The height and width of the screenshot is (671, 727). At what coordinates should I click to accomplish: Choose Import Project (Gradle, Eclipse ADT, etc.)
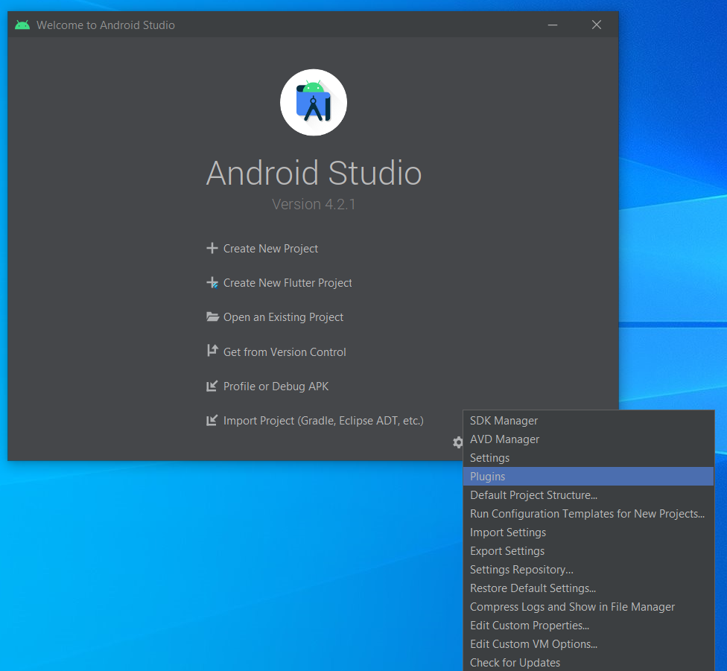pyautogui.click(x=323, y=421)
